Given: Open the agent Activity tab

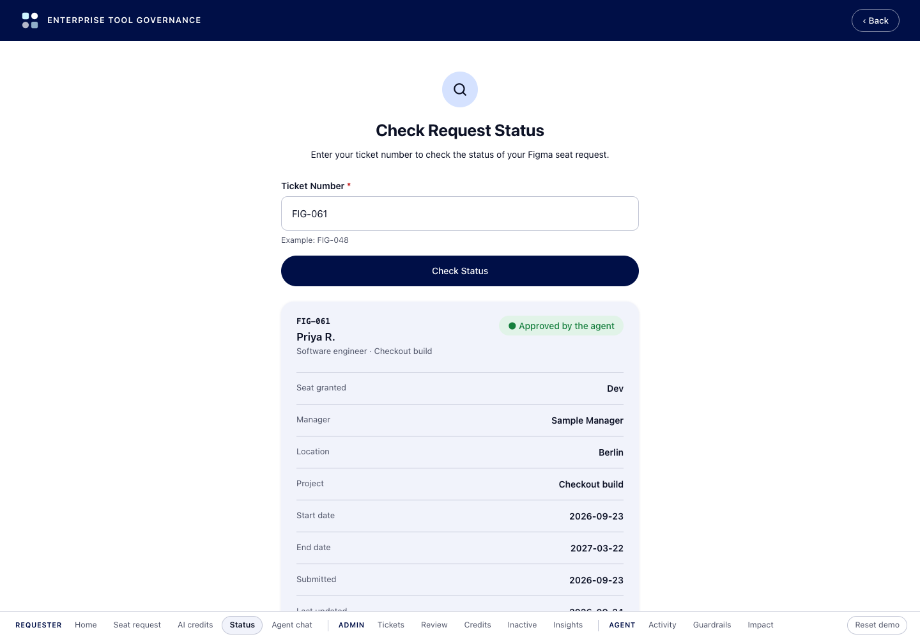Looking at the screenshot, I should [663, 625].
